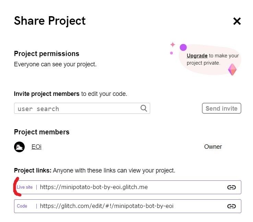The height and width of the screenshot is (222, 253).
Task: Focus the user search input field
Action: coord(82,108)
